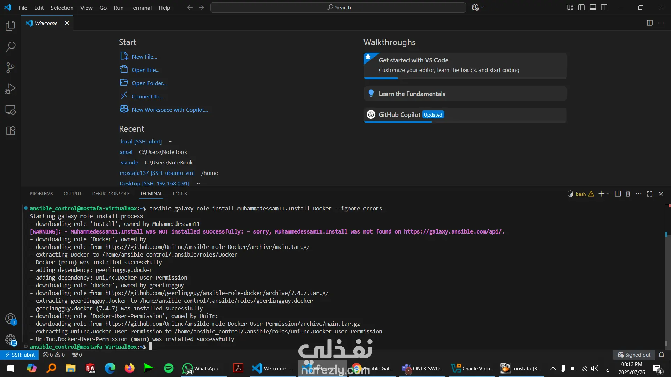Open the Manage gear icon
The image size is (671, 377).
tap(10, 340)
